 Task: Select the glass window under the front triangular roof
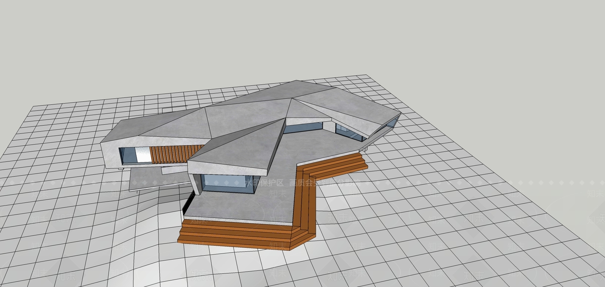tap(227, 183)
